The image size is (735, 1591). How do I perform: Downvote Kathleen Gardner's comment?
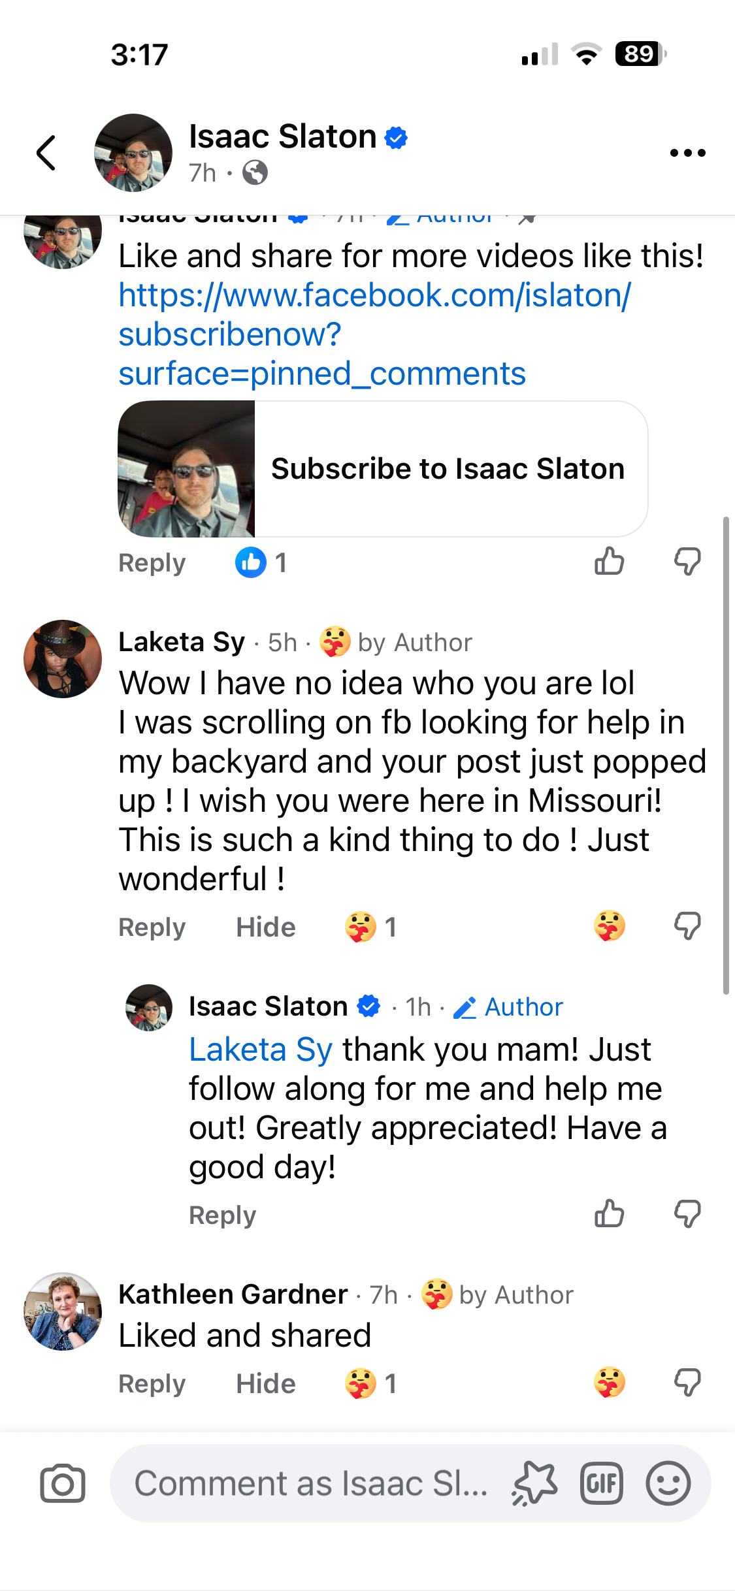[x=687, y=1383]
